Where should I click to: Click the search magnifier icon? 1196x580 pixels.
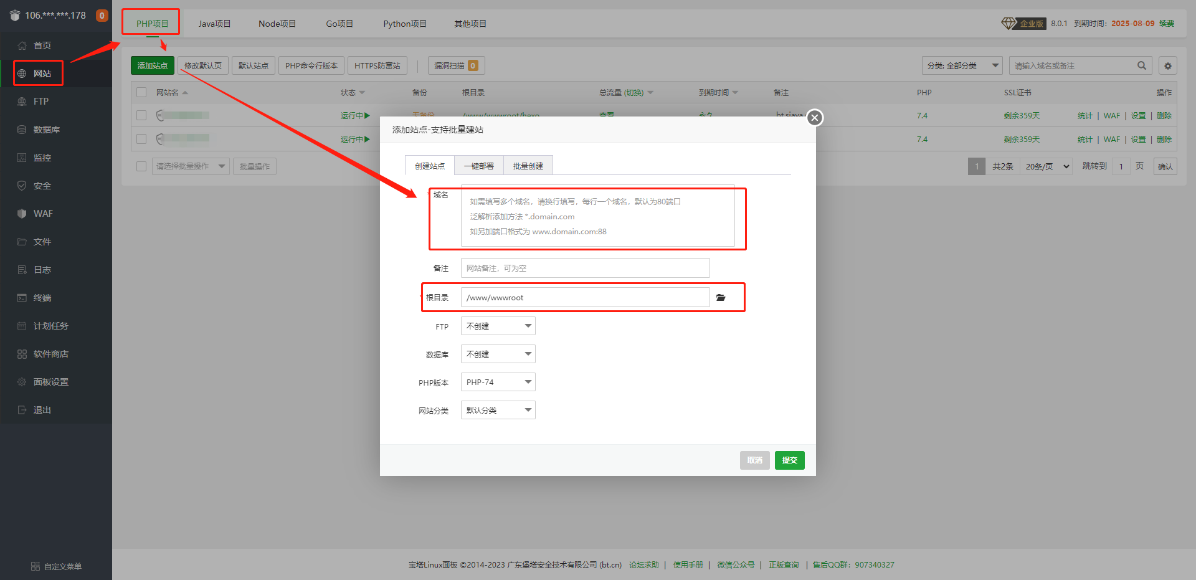[x=1142, y=65]
